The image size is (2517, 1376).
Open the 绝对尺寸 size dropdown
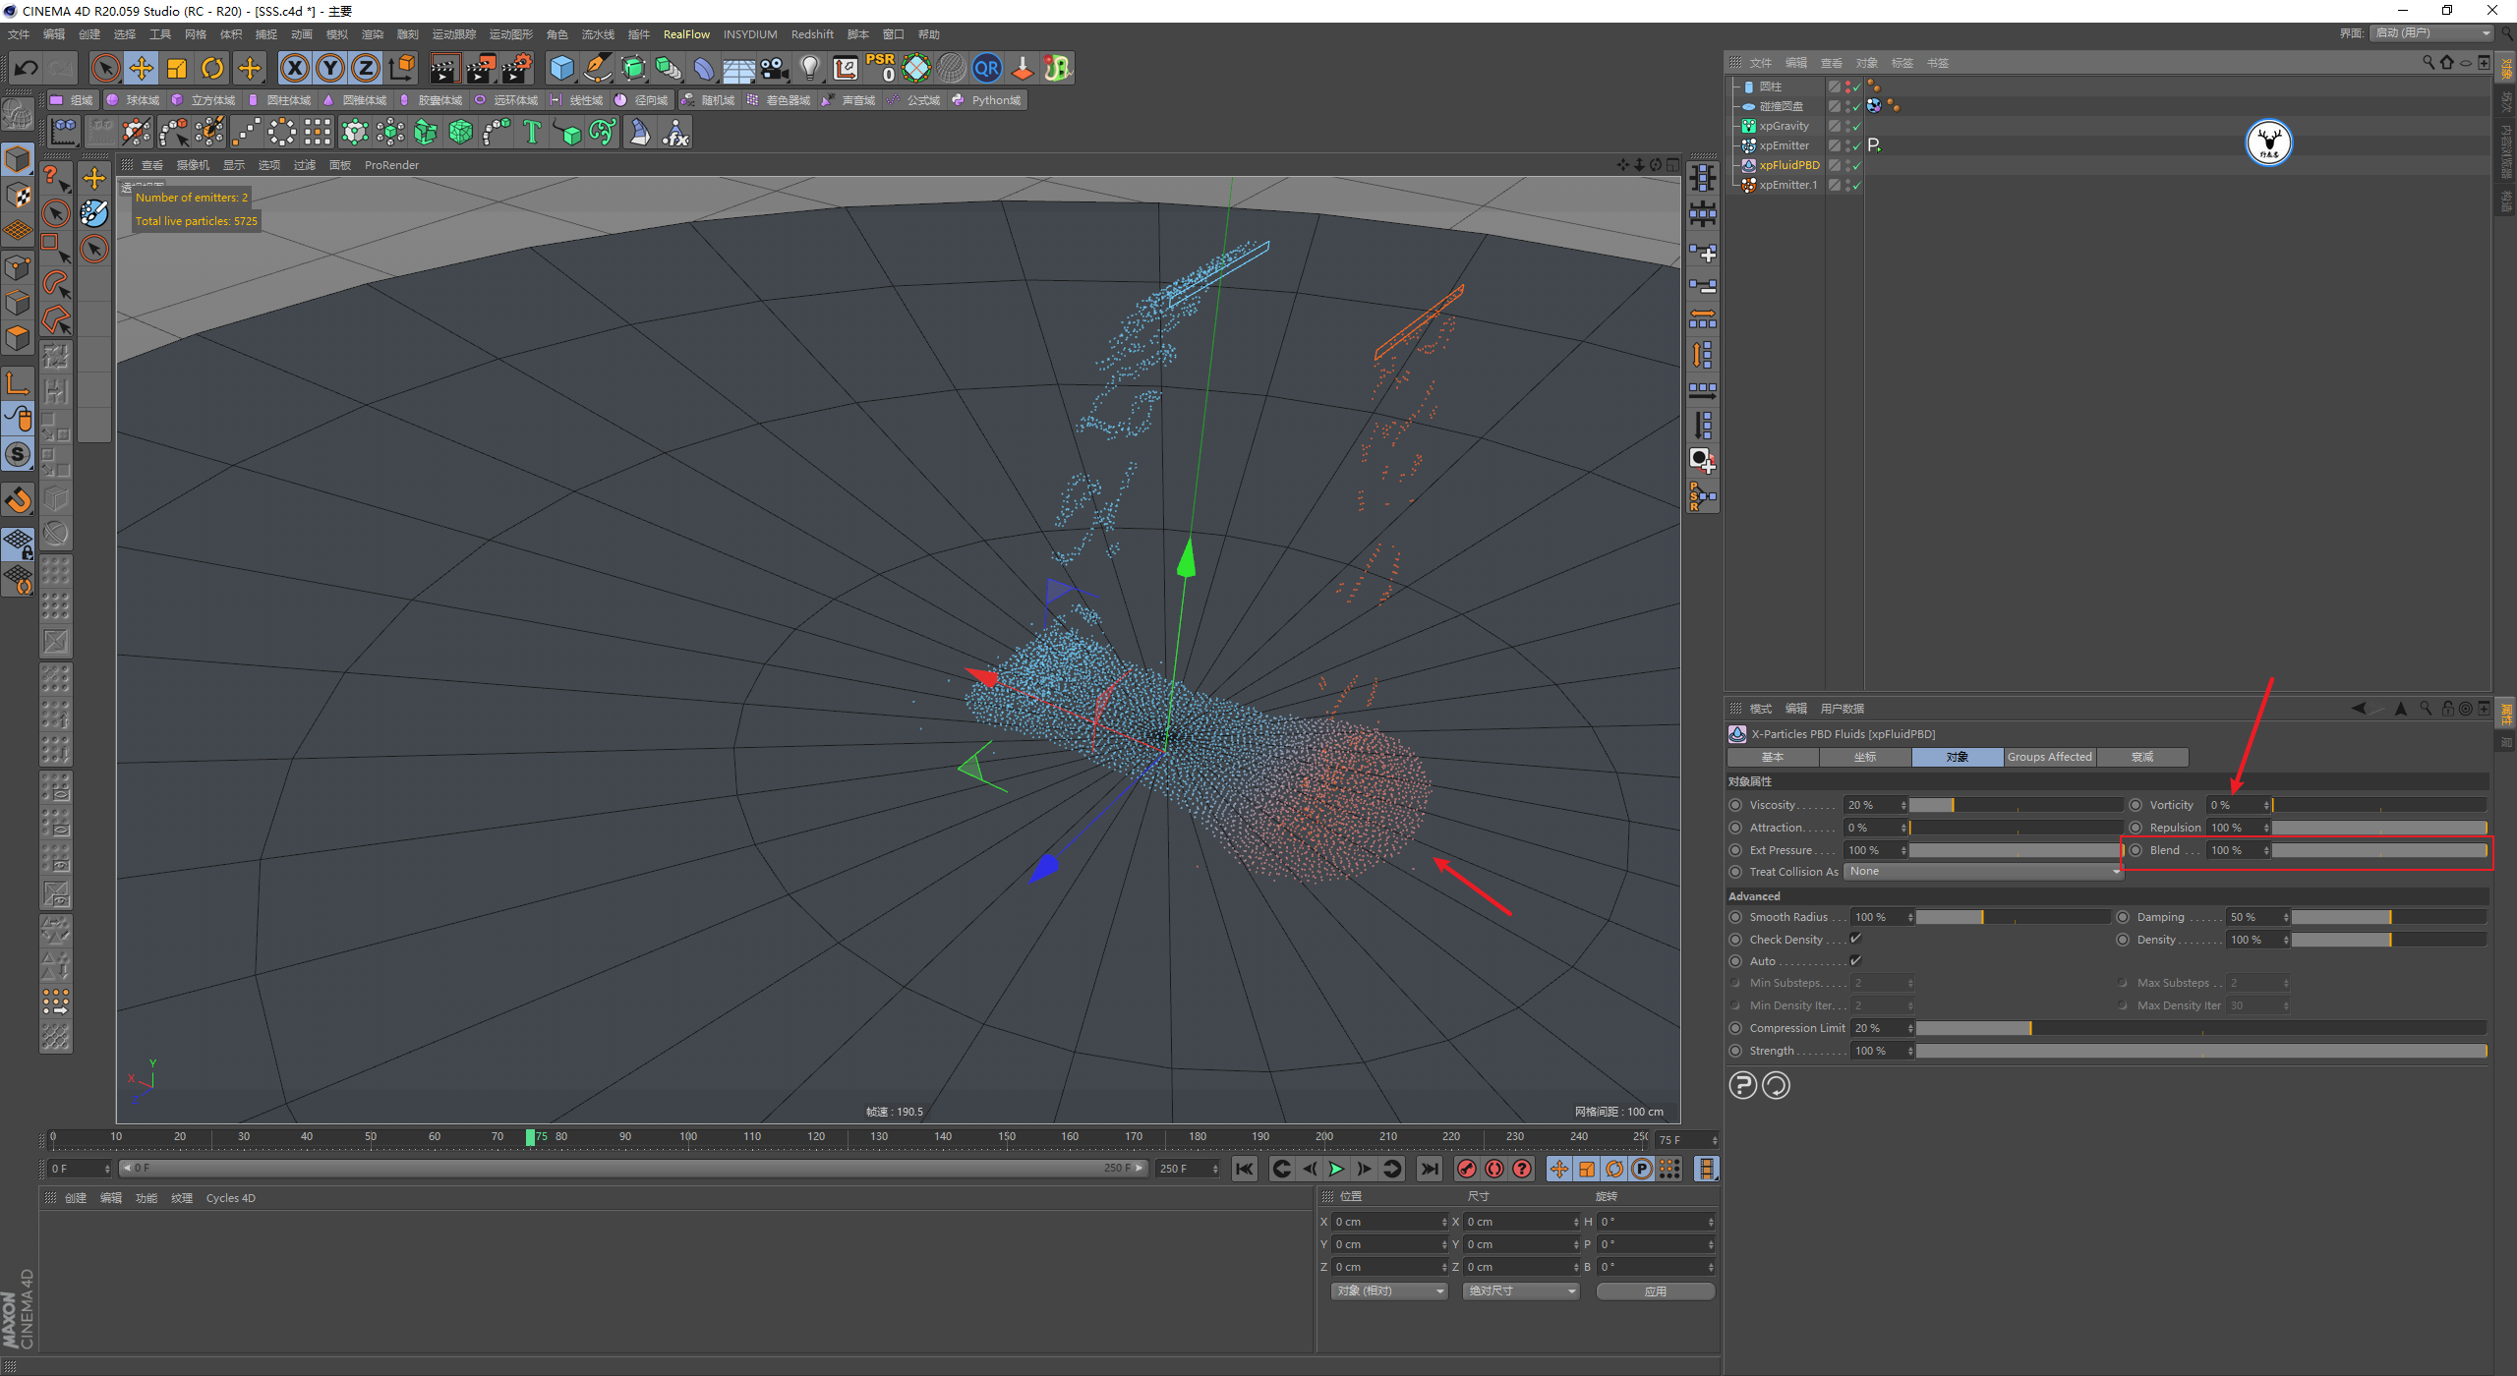[1521, 1290]
